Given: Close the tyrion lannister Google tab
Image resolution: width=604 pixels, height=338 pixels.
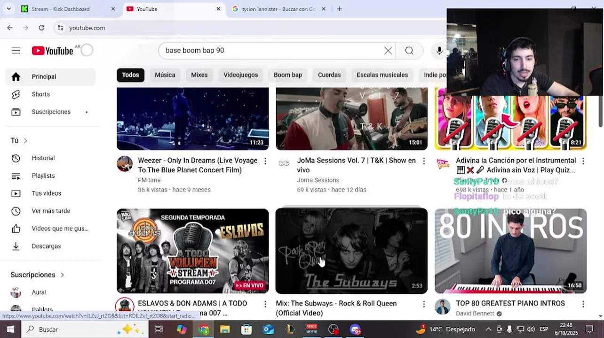Looking at the screenshot, I should 323,9.
